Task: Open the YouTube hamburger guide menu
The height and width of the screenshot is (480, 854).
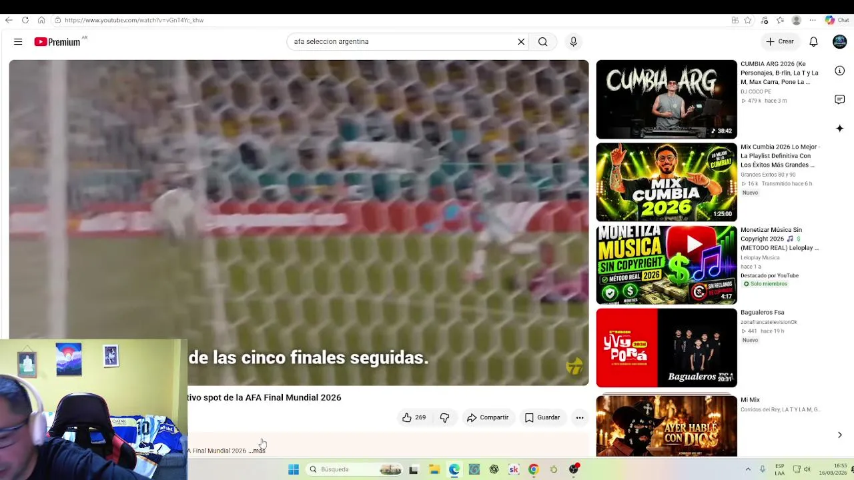Action: point(18,41)
